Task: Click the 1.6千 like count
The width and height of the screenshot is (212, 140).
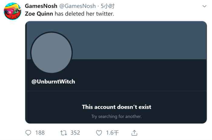Action: click(112, 133)
